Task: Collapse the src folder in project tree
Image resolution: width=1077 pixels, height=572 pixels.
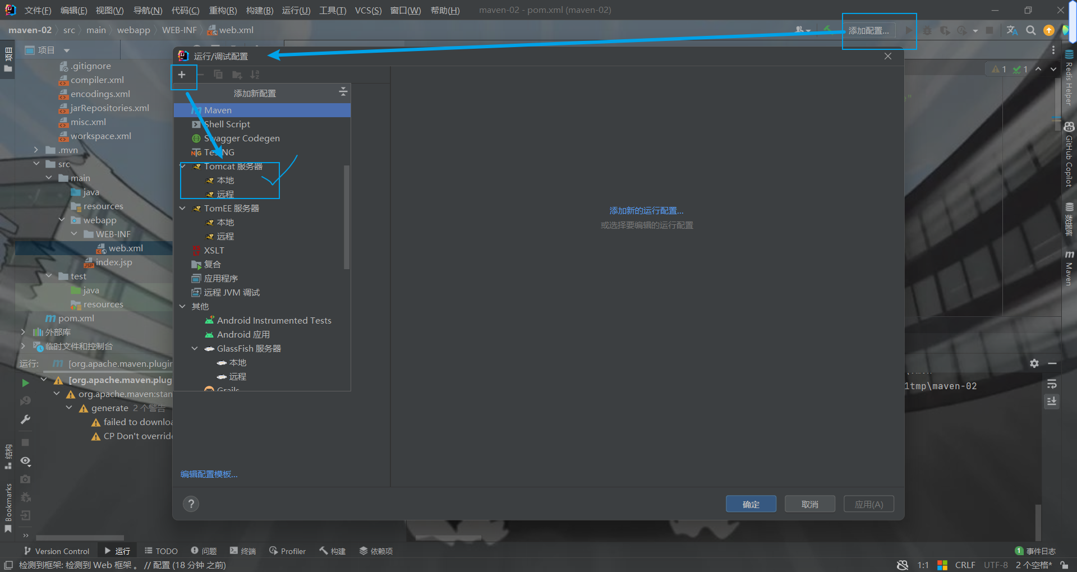Action: (x=36, y=164)
